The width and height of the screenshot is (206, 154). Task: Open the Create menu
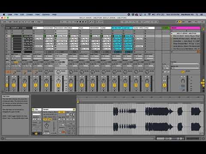pos(30,15)
